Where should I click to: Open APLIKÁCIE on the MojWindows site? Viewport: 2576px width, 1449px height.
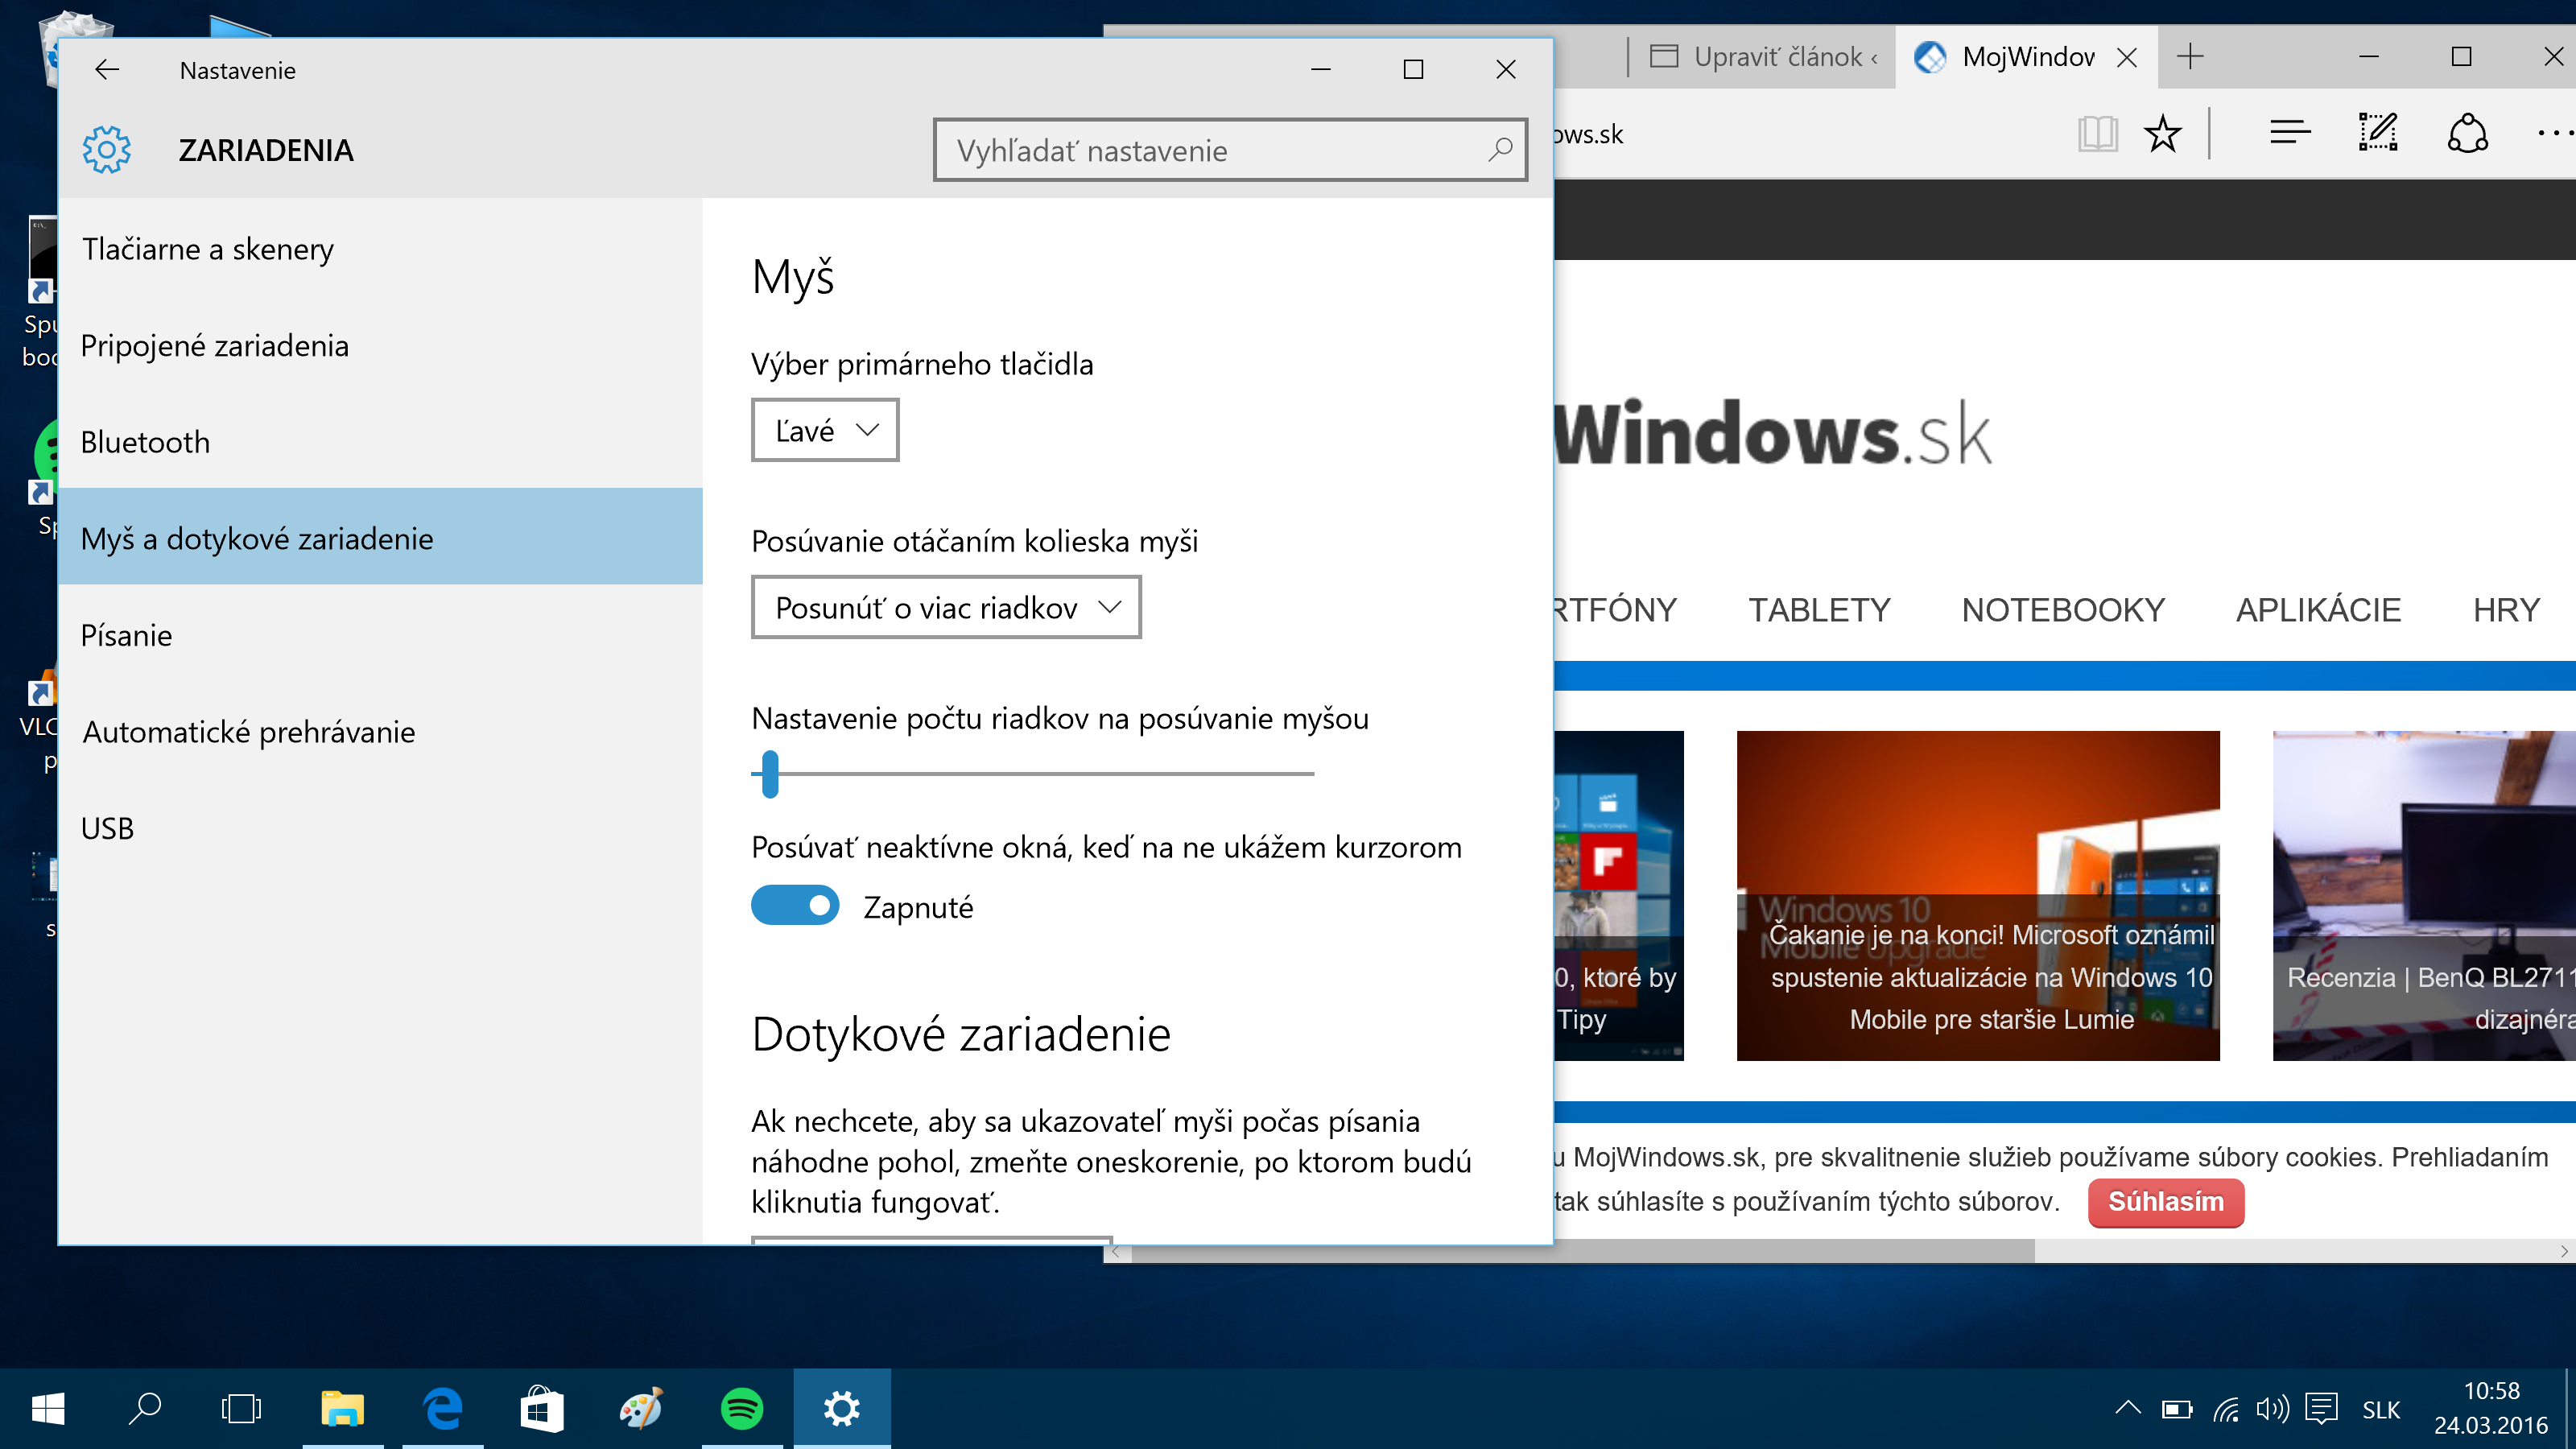click(x=2318, y=610)
